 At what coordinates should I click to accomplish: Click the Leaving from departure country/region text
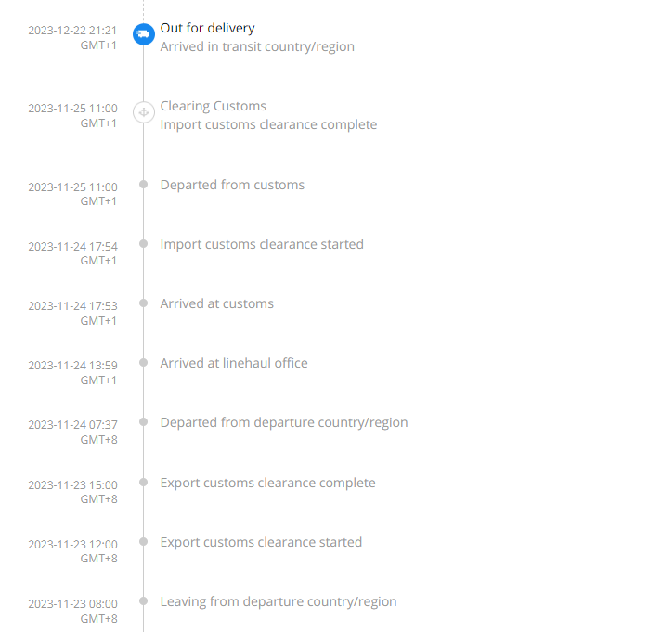point(279,602)
